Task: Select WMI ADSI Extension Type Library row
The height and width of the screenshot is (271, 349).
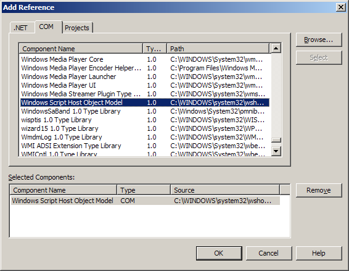Action: pos(145,146)
